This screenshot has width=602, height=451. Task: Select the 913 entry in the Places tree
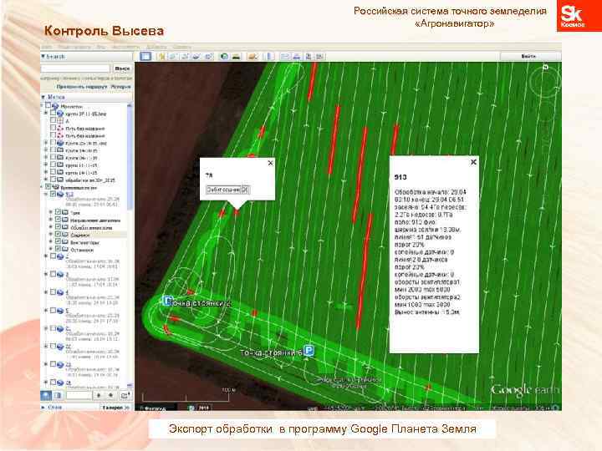(69, 195)
